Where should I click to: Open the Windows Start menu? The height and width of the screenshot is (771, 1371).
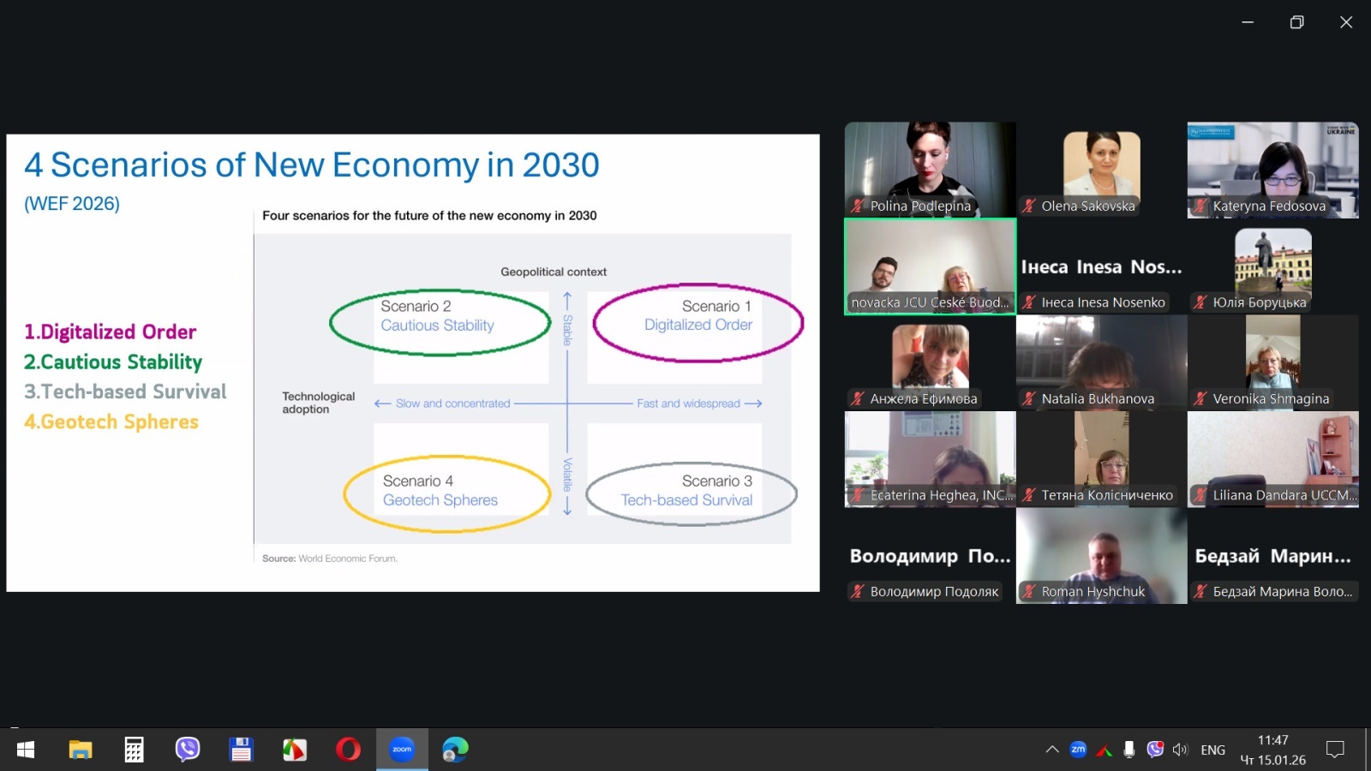pos(26,750)
